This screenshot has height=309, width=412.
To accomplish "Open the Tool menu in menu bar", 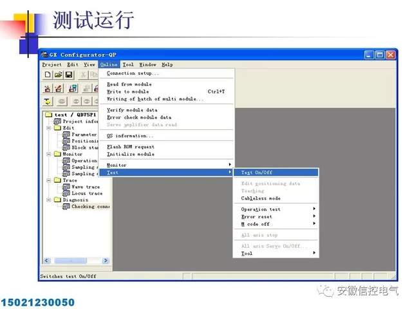I will click(128, 64).
